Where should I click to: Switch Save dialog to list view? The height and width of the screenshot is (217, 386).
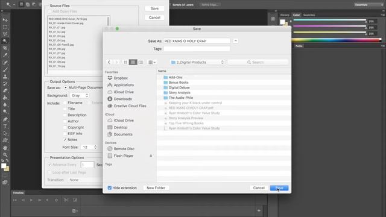tap(133, 62)
